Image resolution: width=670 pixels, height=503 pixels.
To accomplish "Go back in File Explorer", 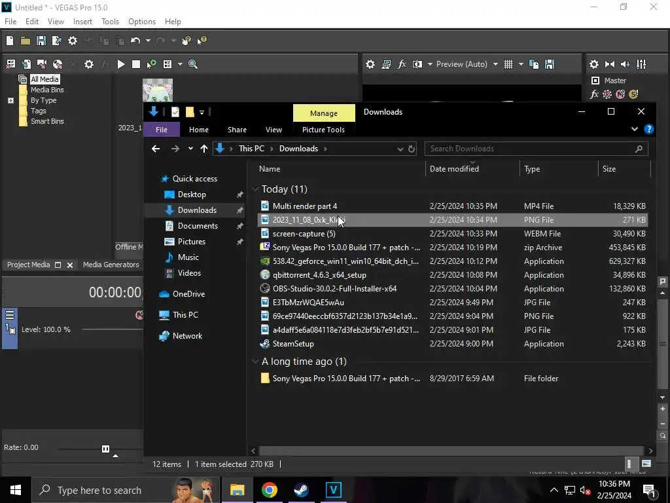I will point(156,149).
